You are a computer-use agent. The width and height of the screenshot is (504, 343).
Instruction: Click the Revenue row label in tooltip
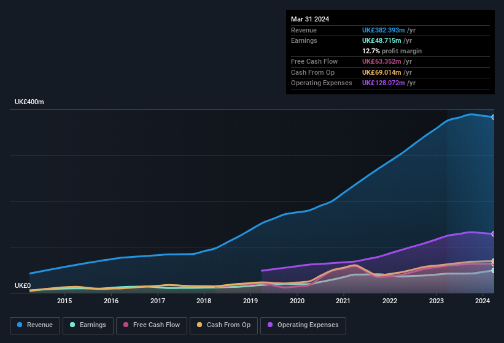pos(304,30)
